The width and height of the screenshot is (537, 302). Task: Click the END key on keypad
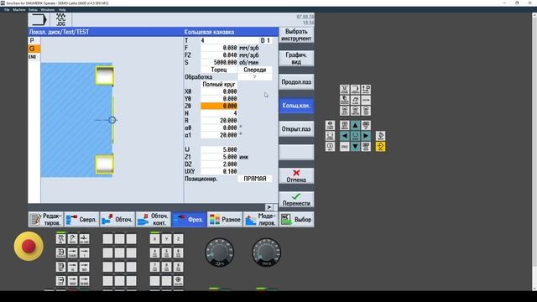[345, 147]
